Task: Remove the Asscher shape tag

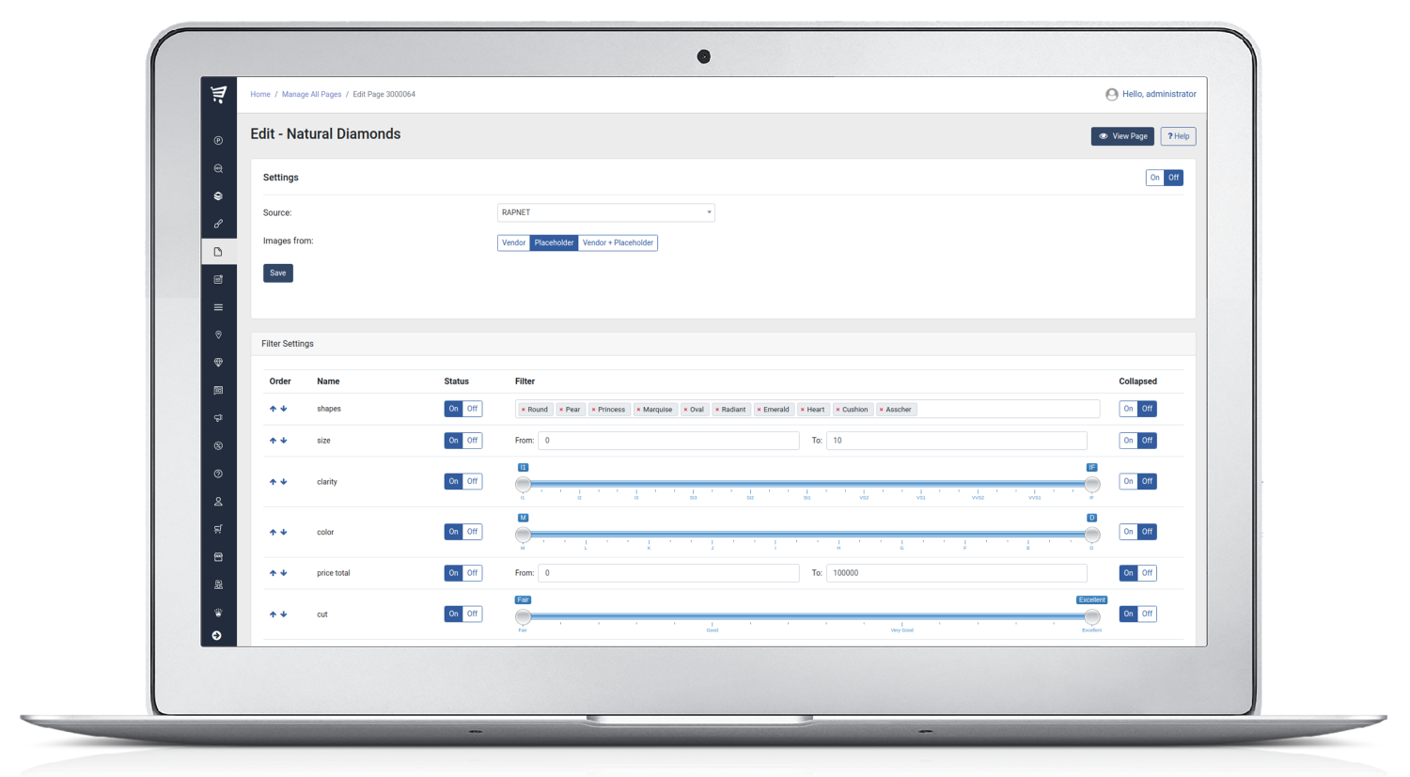Action: click(881, 410)
